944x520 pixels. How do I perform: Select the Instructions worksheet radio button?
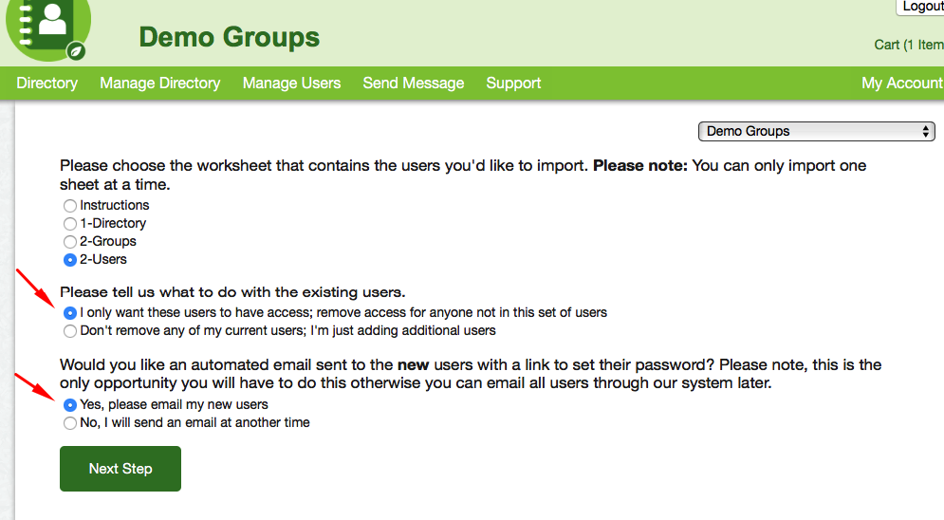point(70,206)
